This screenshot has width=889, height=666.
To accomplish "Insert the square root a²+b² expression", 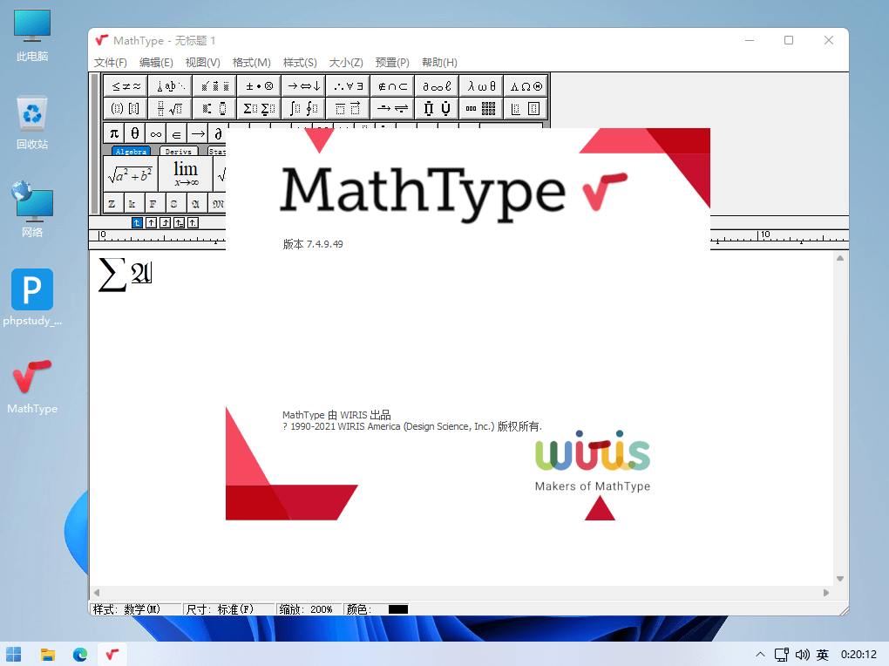I will pos(131,174).
